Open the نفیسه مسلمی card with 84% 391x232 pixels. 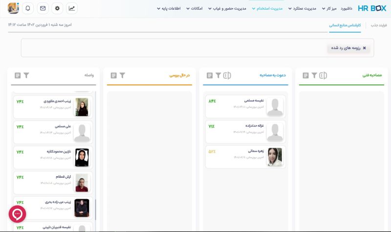tap(245, 107)
